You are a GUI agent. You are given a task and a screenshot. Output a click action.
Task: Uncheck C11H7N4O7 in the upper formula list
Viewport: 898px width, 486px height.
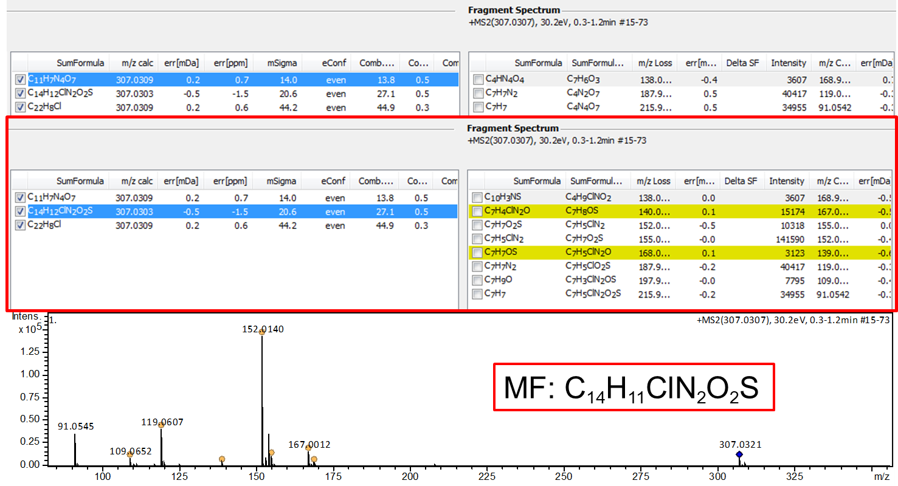click(20, 80)
